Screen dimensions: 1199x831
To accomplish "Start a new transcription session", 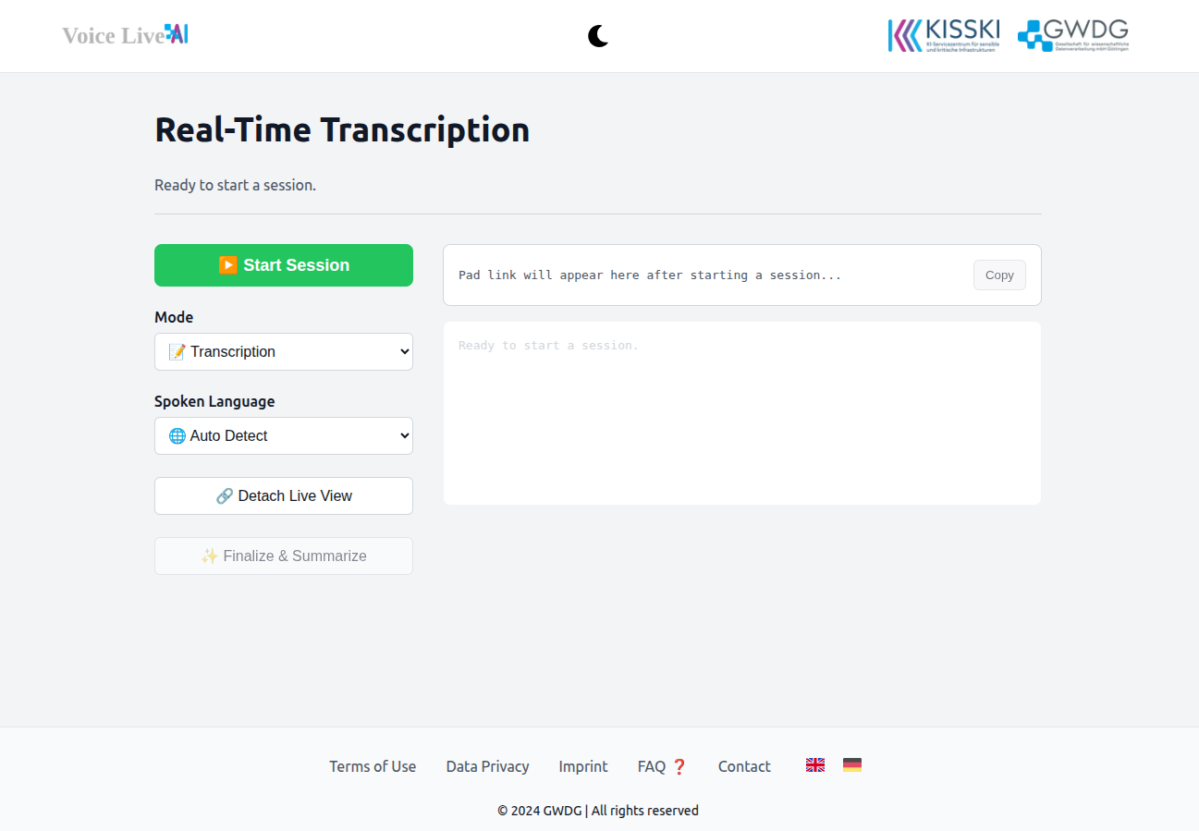I will click(x=284, y=265).
